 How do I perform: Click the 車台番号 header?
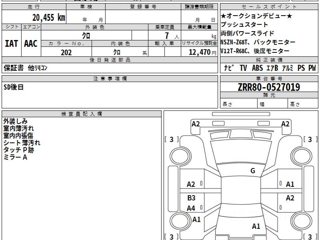[x=269, y=79]
